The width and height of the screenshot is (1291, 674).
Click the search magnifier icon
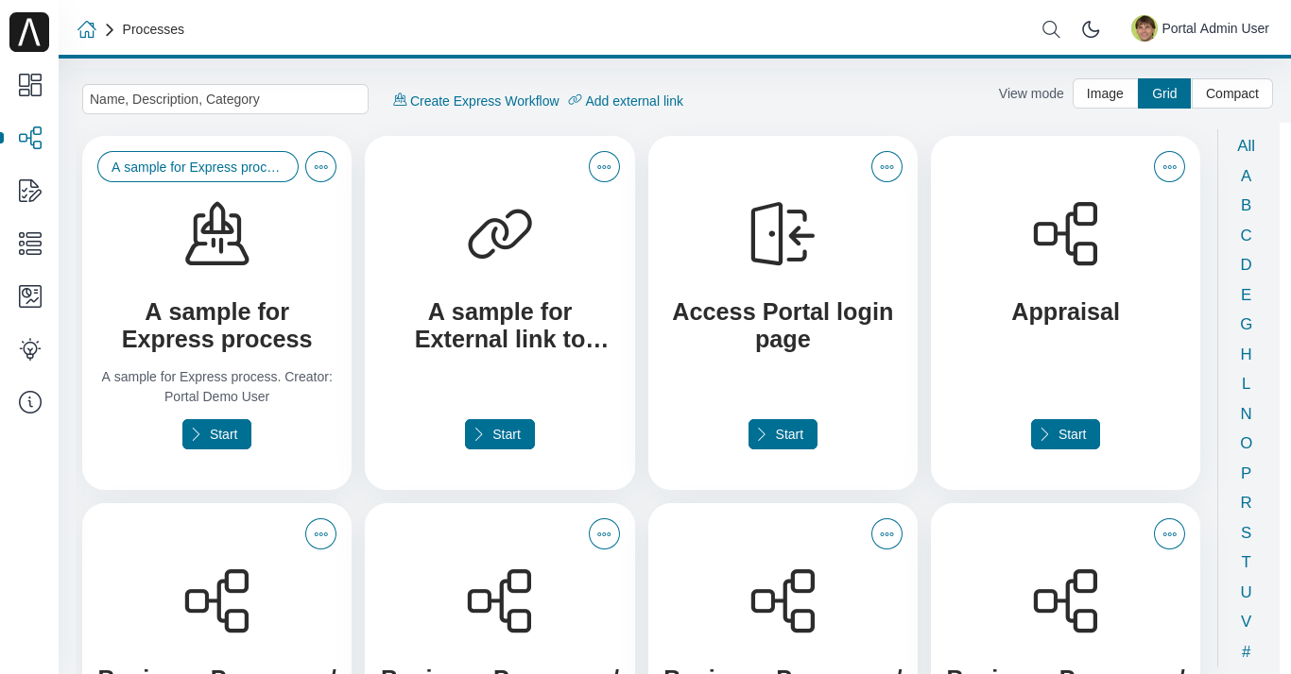pyautogui.click(x=1051, y=29)
